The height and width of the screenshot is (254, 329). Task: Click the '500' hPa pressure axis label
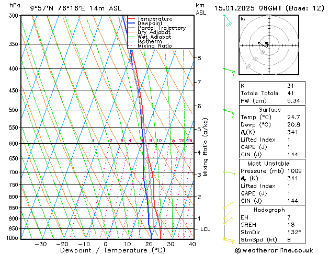(x=14, y=110)
